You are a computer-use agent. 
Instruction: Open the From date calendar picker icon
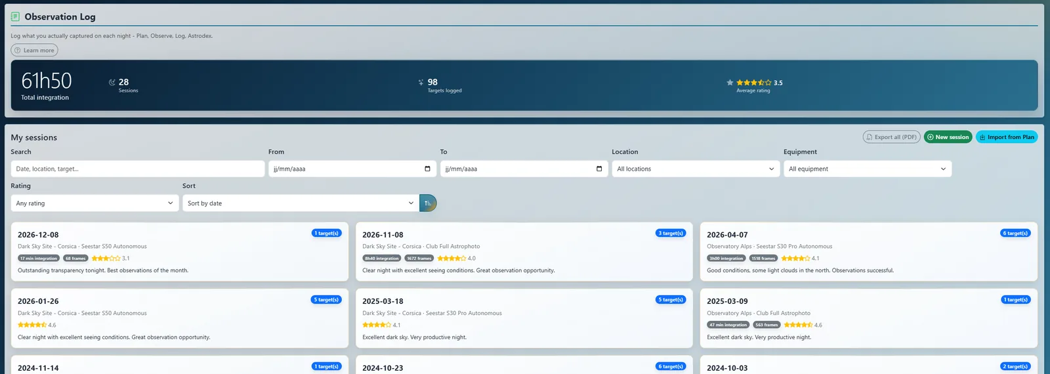click(x=427, y=169)
